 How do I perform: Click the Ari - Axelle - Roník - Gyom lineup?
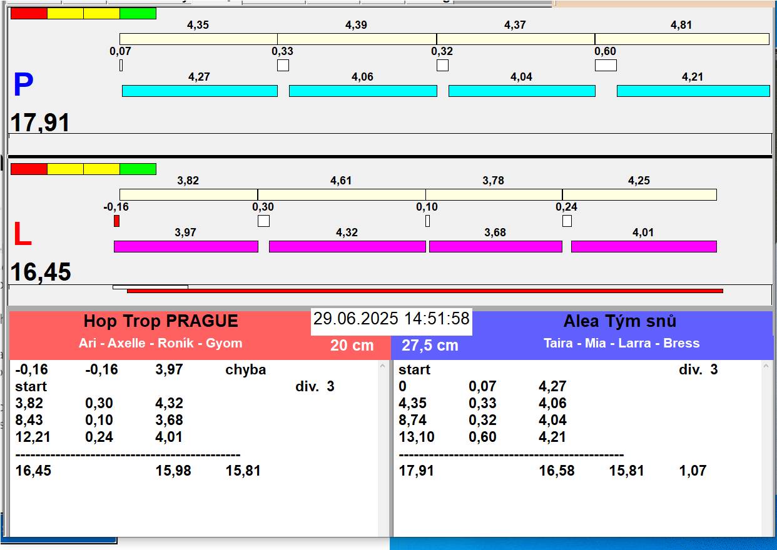pyautogui.click(x=160, y=343)
